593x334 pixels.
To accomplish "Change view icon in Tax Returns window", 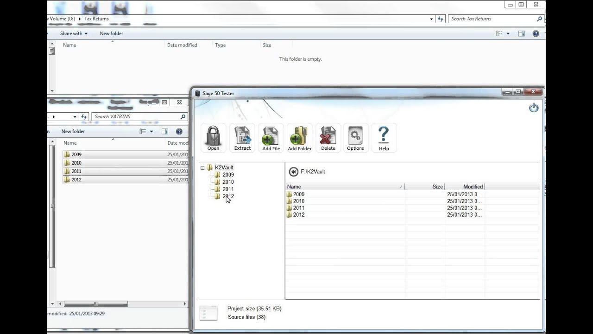I will [x=499, y=33].
